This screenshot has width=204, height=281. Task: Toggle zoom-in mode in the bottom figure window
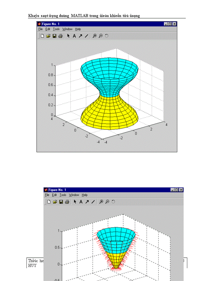(x=102, y=202)
